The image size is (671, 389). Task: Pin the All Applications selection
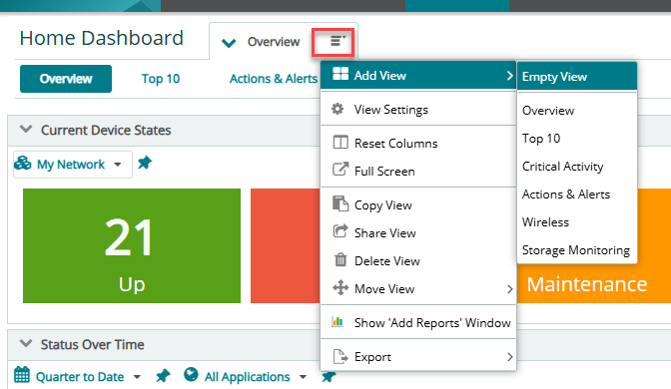329,376
